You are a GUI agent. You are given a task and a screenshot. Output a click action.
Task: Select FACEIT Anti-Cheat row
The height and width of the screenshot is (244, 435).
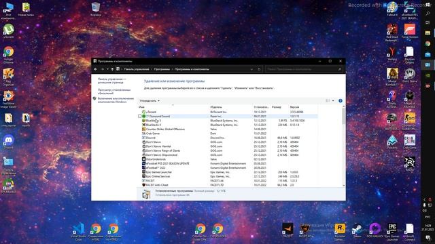[228, 185]
